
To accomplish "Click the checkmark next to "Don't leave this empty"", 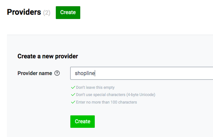I will click(73, 87).
